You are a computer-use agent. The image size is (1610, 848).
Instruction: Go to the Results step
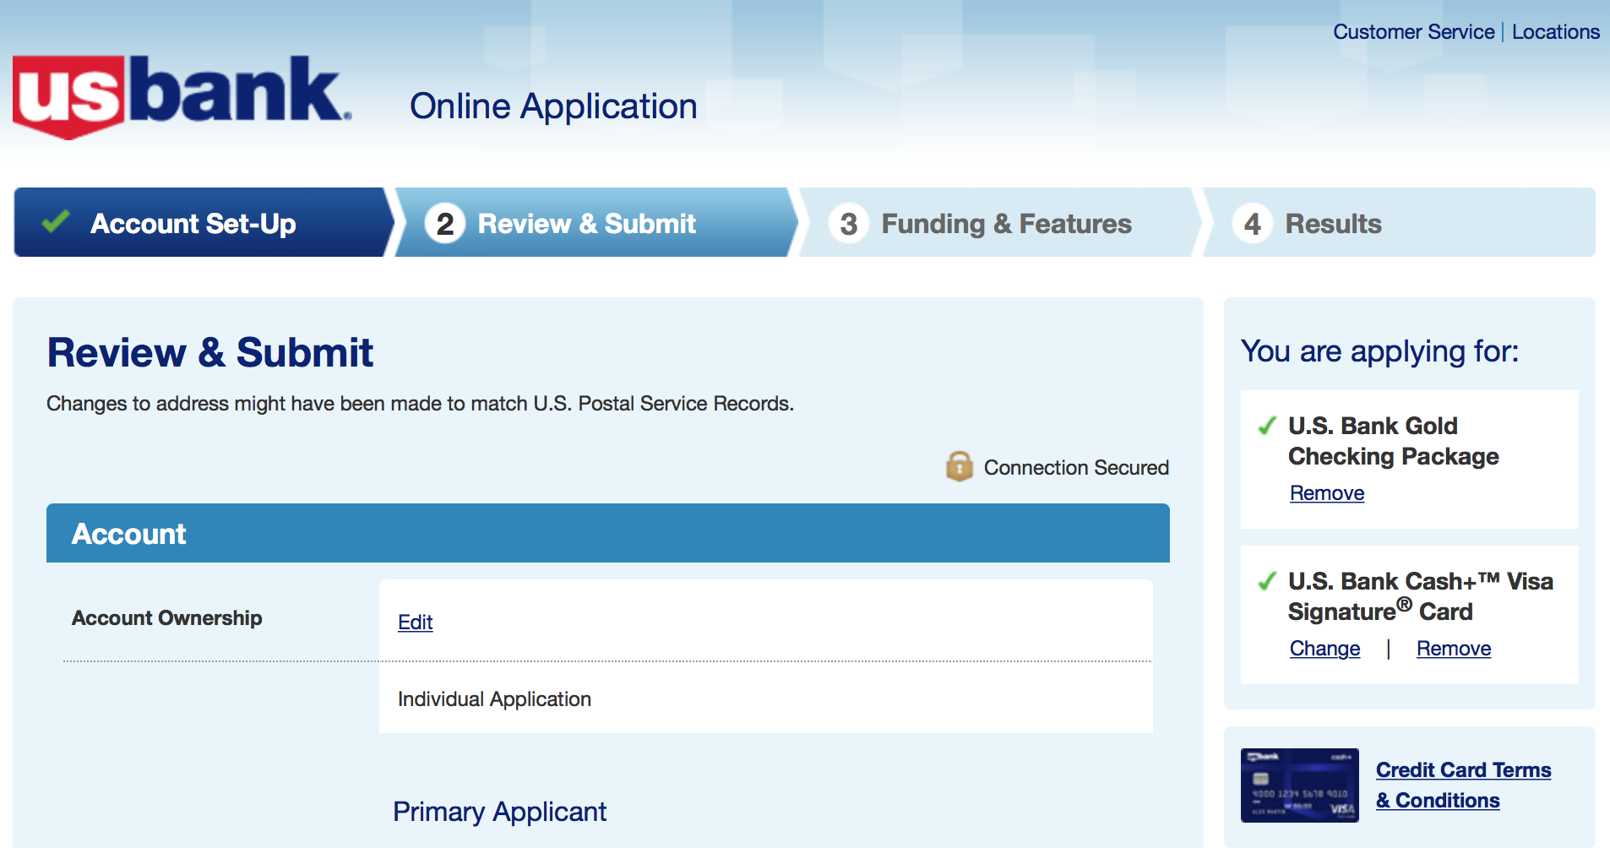[x=1399, y=222]
